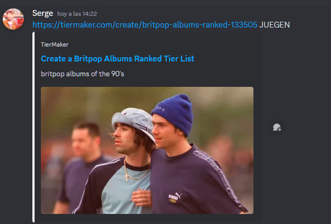Click the blue beanie hat in the image

173,114
